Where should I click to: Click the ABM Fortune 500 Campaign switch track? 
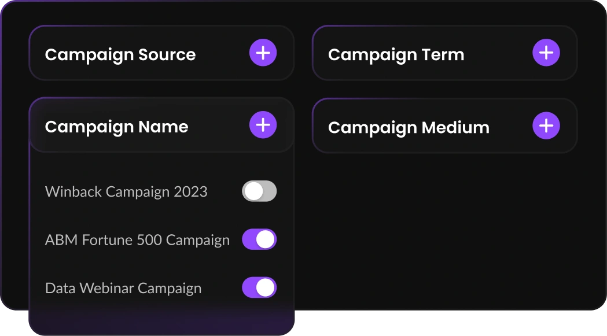[259, 239]
